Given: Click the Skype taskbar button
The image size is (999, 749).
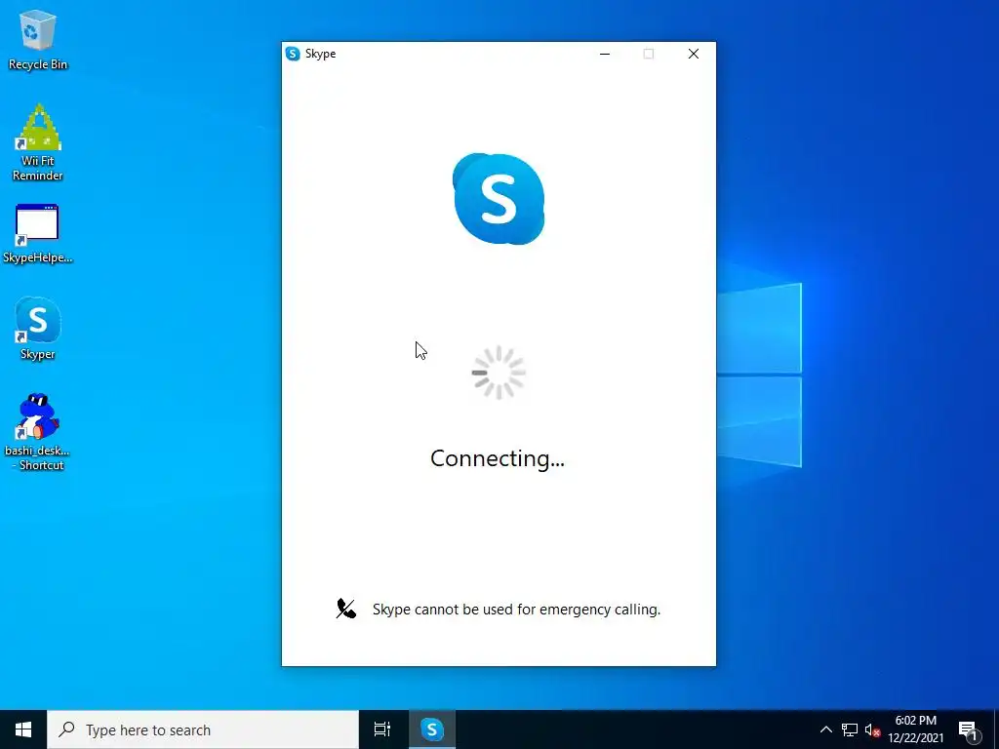Looking at the screenshot, I should click(431, 729).
